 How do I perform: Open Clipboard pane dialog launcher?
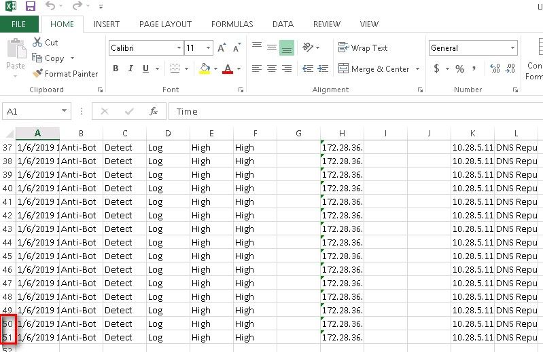point(100,90)
